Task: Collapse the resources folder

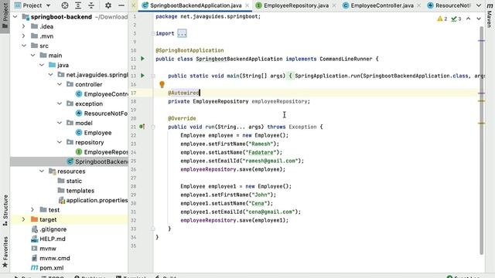Action: tap(42, 171)
